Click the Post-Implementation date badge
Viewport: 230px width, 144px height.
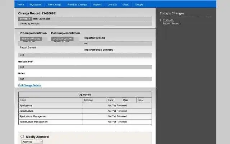click(x=62, y=39)
